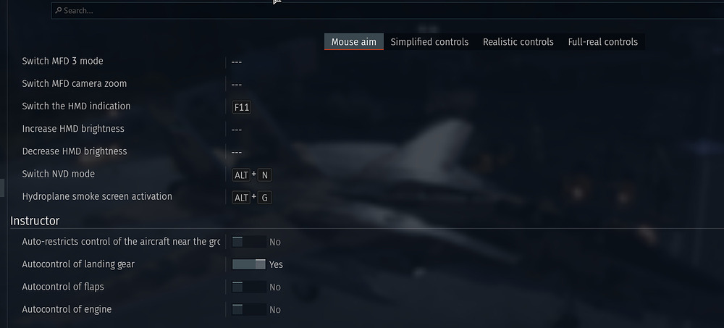Click the search magnifier icon

tap(59, 10)
